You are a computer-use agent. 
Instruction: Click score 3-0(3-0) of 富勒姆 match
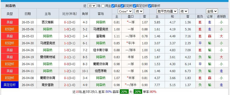pyautogui.click(x=70, y=36)
